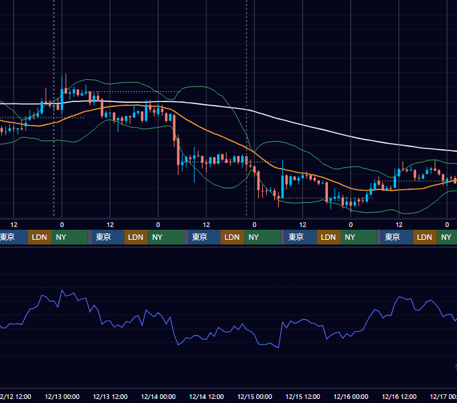Select the NY session block starting 12/14
Viewport: 457px width, 403px height.
pos(262,237)
